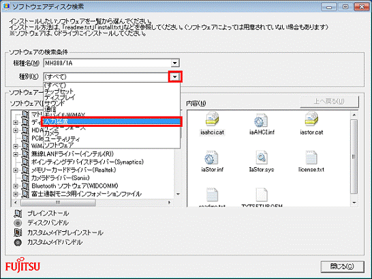
Task: Choose ディスプレイ from the list
Action: pyautogui.click(x=112, y=97)
